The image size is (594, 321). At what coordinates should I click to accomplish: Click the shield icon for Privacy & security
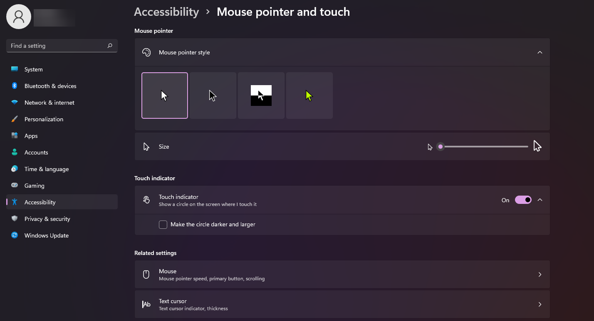click(15, 219)
